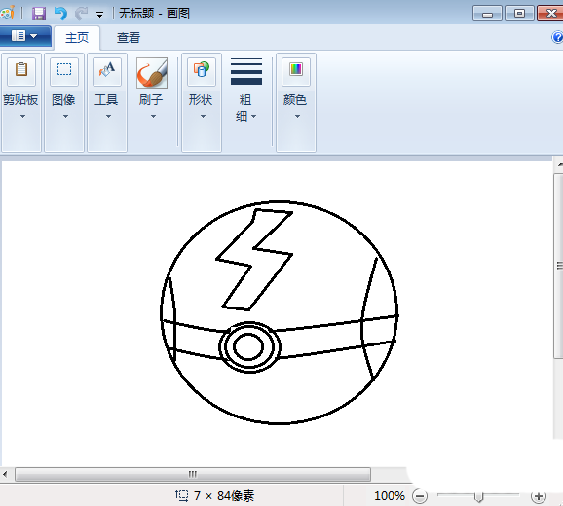Click the center button circle of the drawn ball

248,346
